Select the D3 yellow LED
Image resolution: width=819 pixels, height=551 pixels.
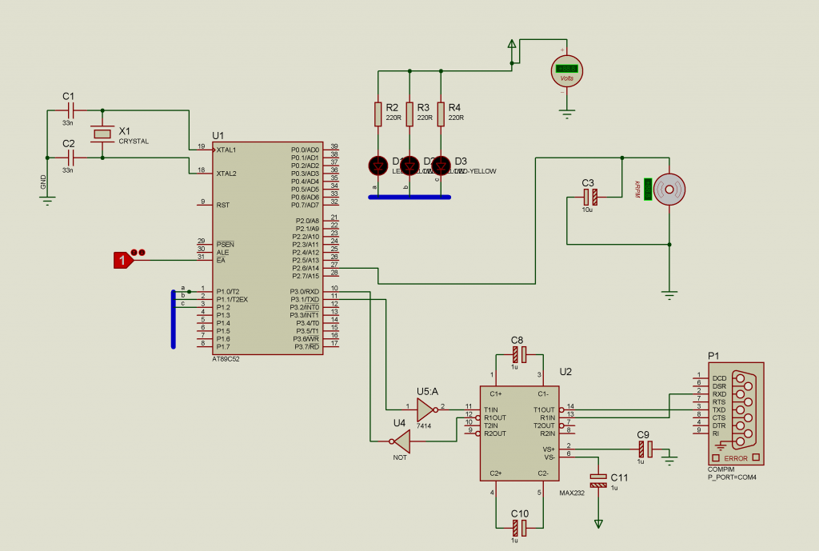click(x=441, y=166)
